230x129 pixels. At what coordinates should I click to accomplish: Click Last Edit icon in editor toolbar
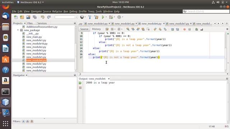pyautogui.click(x=107, y=29)
